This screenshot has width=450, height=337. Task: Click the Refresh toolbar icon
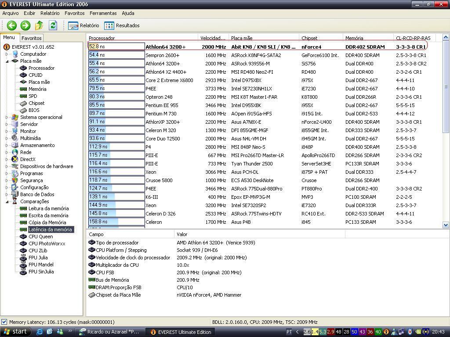(53, 25)
